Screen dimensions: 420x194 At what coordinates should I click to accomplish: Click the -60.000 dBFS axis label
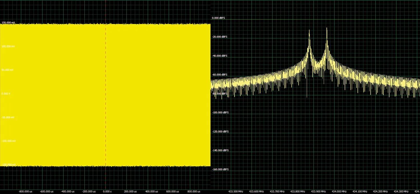[x=220, y=75]
